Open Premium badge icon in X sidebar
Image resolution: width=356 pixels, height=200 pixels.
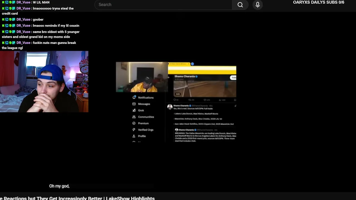(x=134, y=123)
